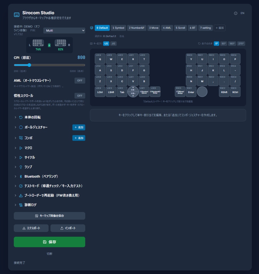259x274 pixels.
Task: Click the CPI sensitivity slider handle
Action: pos(29,65)
